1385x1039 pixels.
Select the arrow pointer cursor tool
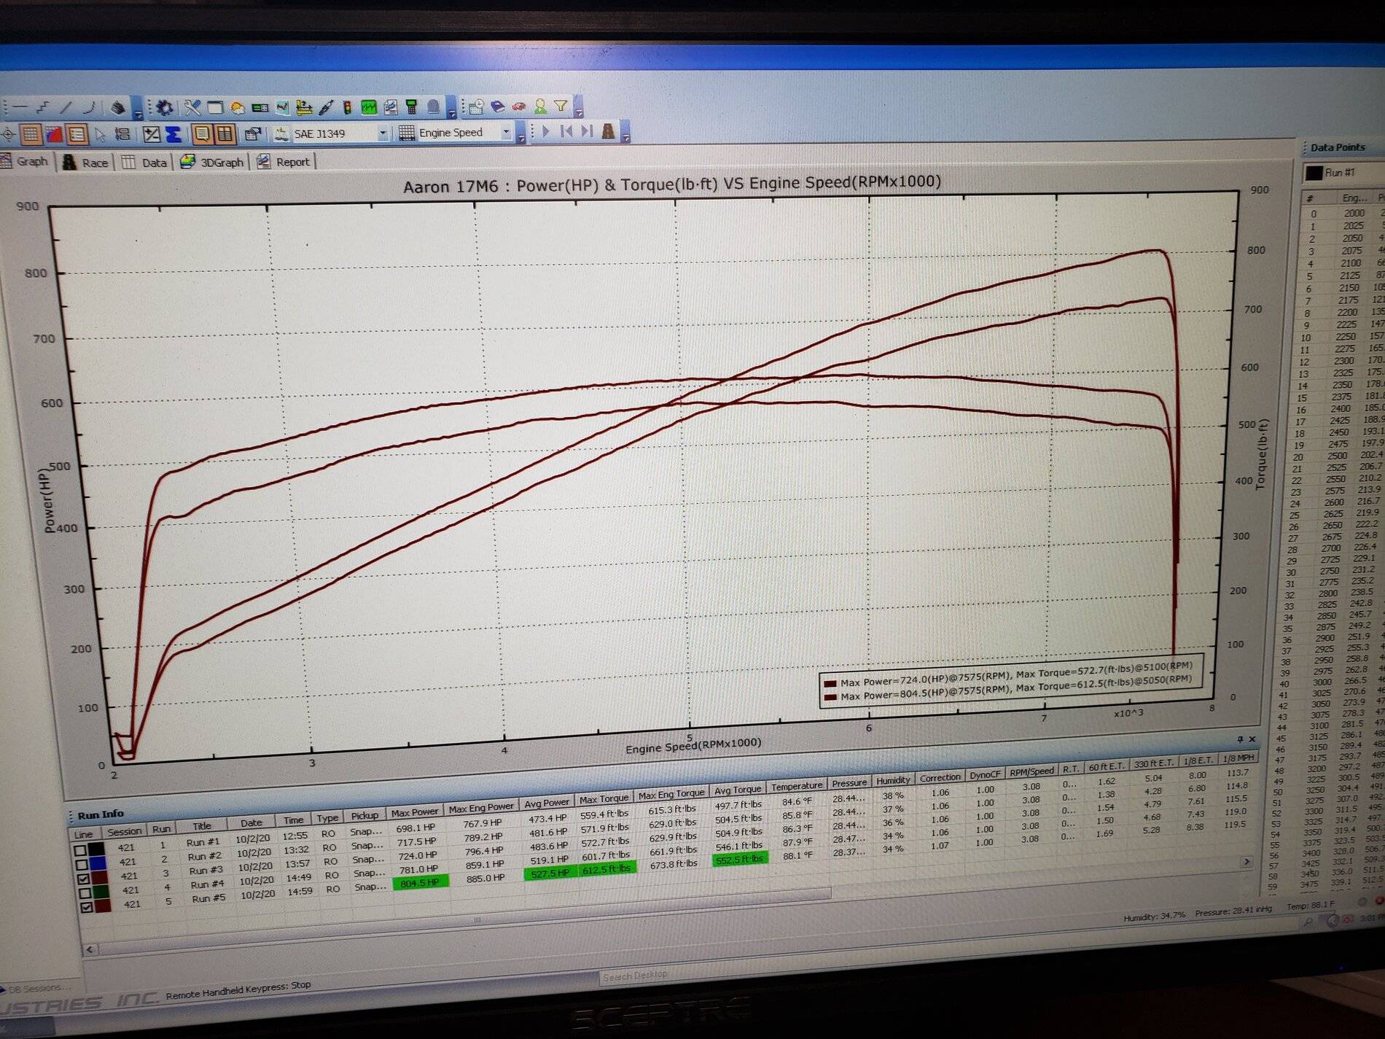click(101, 134)
